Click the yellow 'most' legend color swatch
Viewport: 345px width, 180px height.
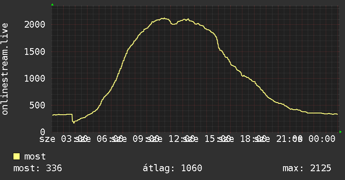point(16,157)
